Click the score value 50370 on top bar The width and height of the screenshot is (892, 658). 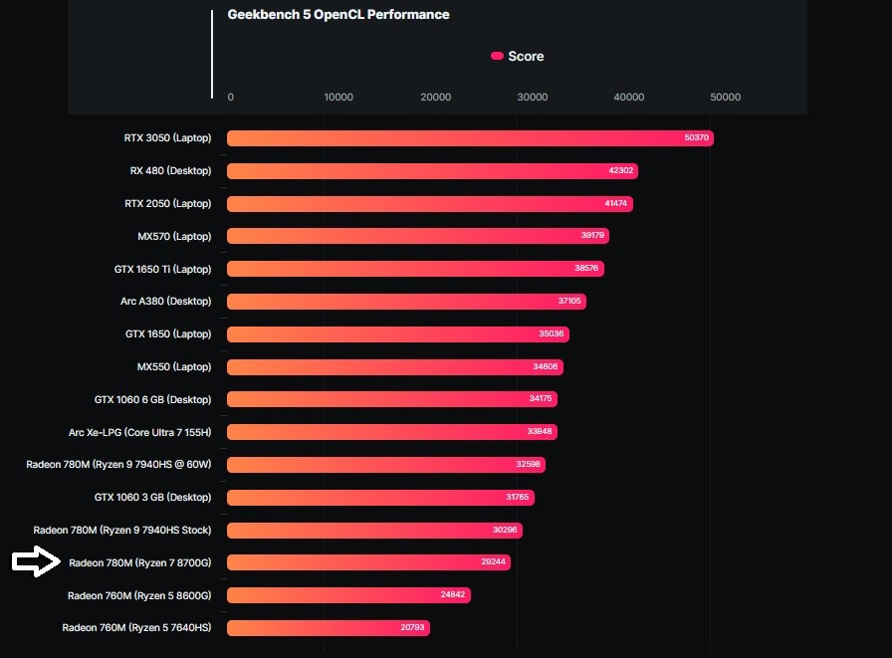697,137
